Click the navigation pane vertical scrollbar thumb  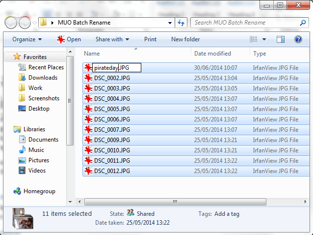(x=70, y=101)
